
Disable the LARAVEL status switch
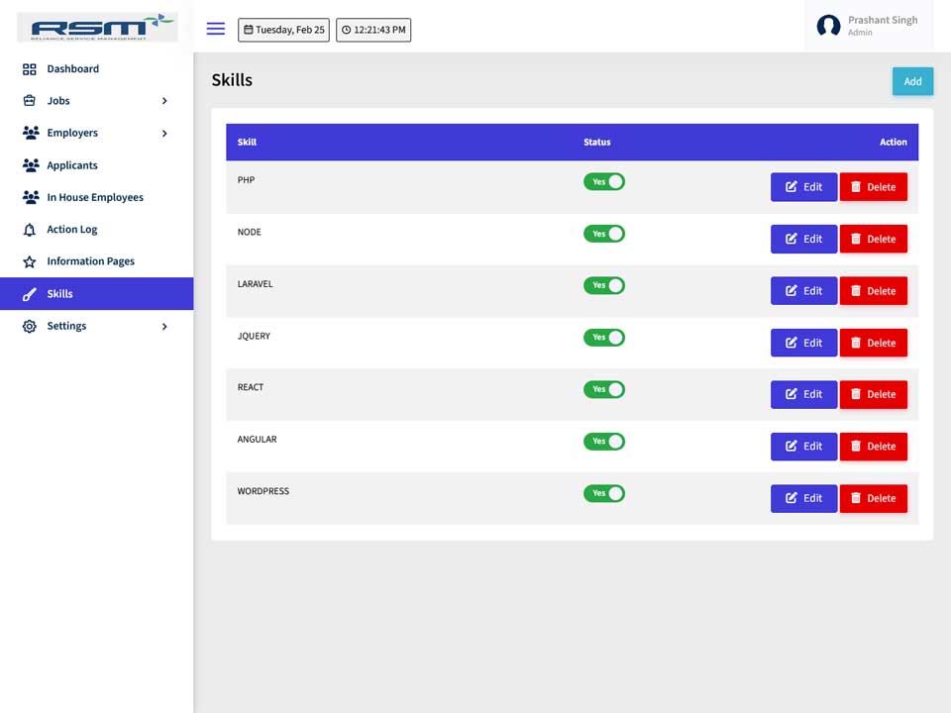click(603, 285)
